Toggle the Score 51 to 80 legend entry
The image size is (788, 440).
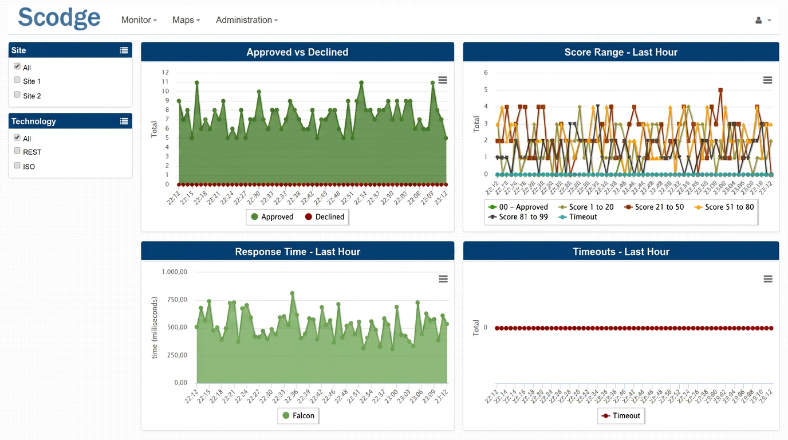(724, 207)
